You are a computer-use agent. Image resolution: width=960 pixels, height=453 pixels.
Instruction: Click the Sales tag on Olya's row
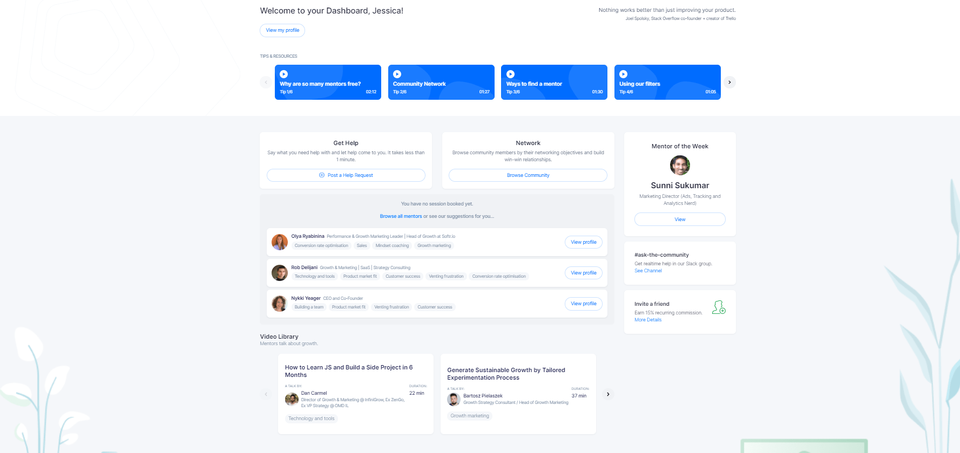(x=362, y=245)
